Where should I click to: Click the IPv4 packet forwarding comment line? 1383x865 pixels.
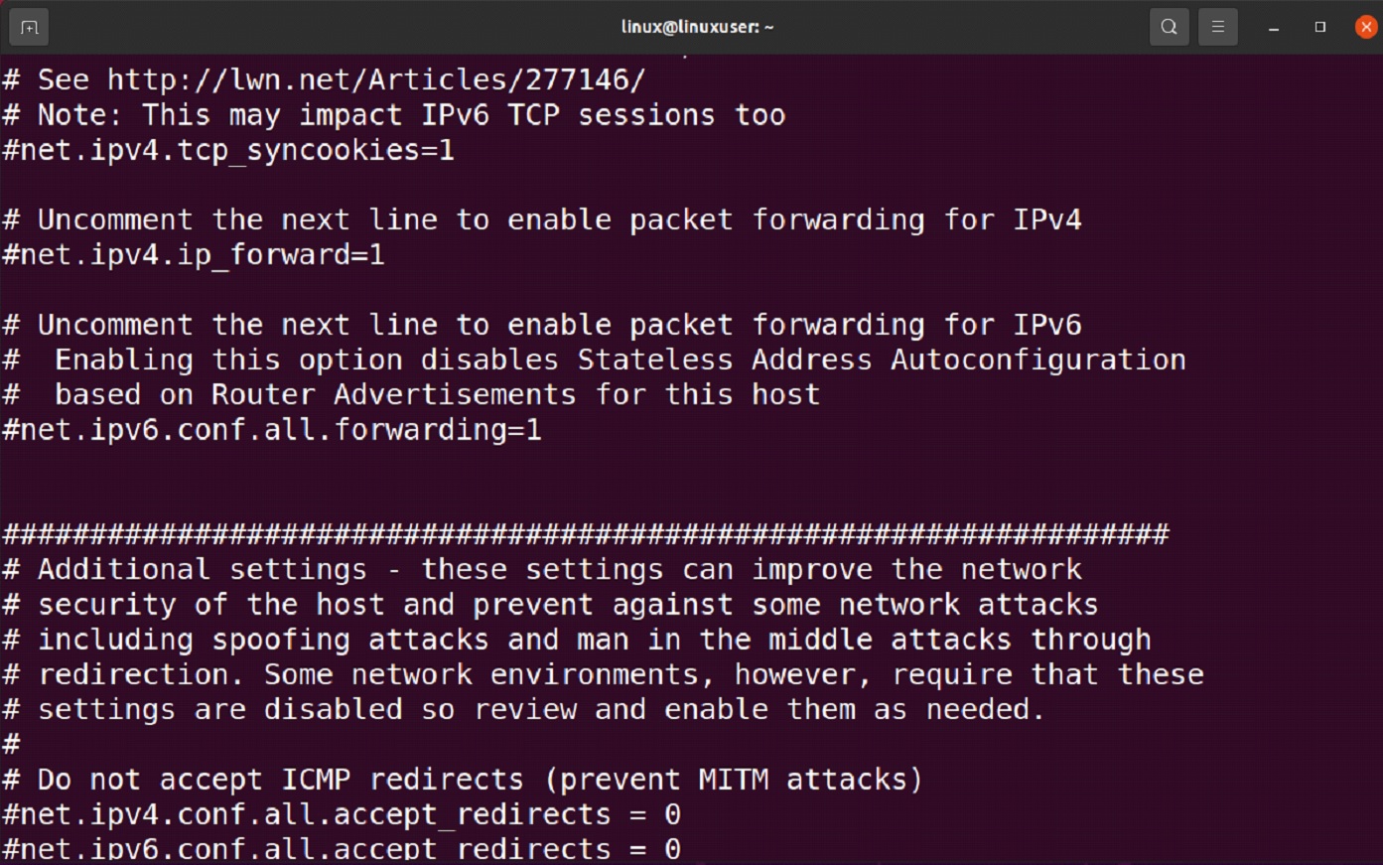[541, 219]
